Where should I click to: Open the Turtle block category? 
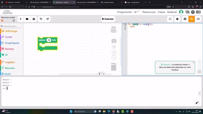click(x=9, y=37)
